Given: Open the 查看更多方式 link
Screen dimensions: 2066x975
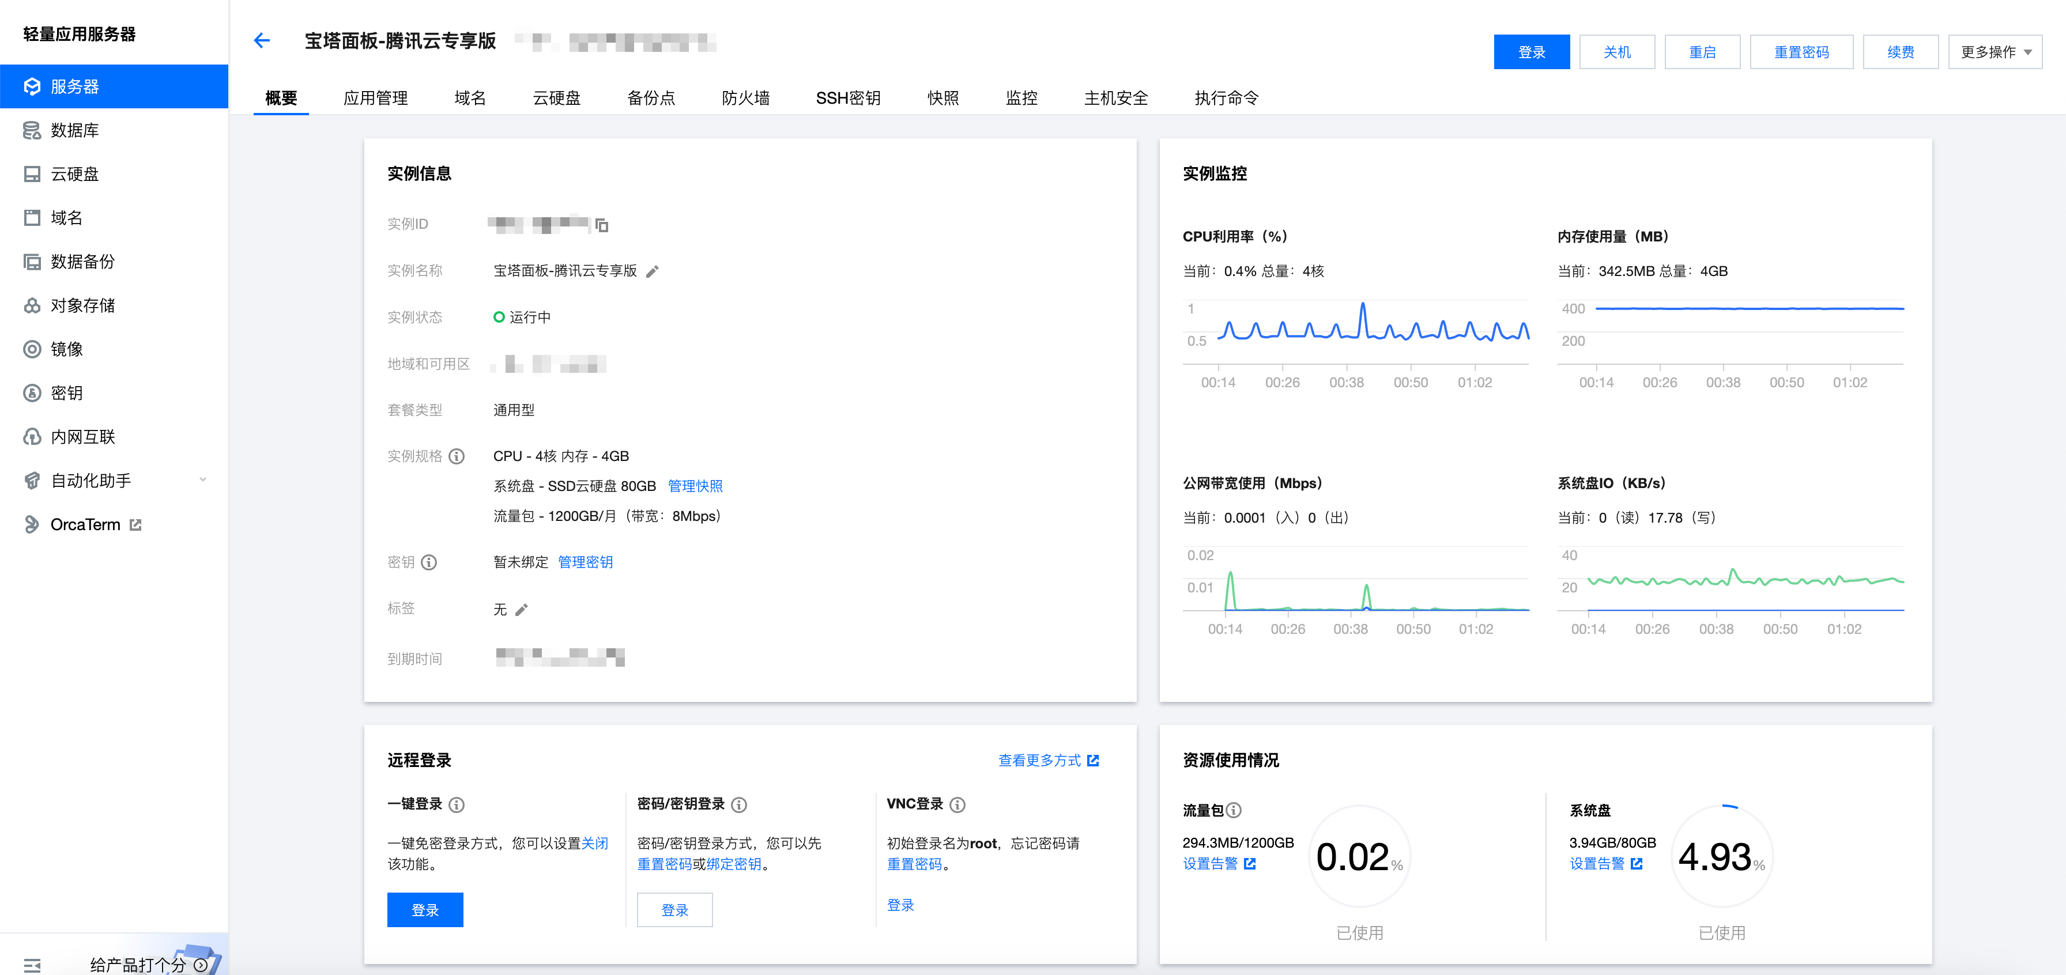Looking at the screenshot, I should click(1048, 760).
